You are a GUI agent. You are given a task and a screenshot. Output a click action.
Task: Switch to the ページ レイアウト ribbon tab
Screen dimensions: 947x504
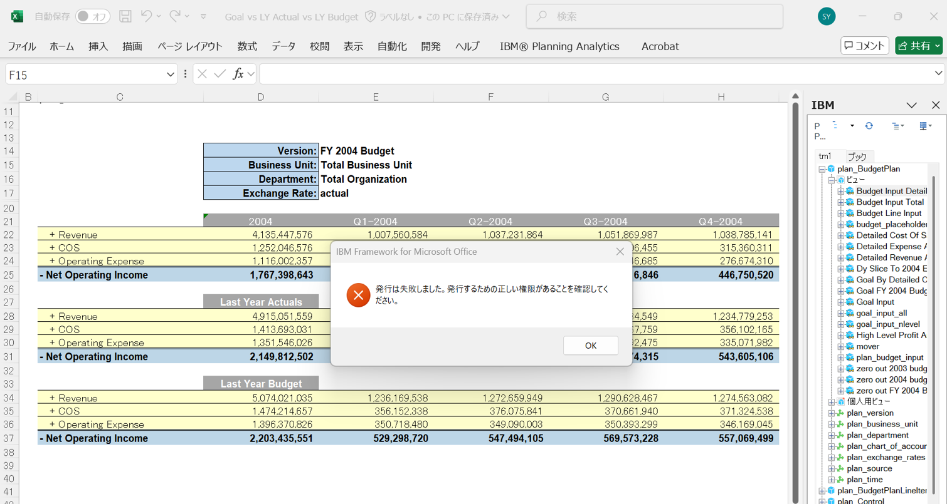(x=189, y=46)
